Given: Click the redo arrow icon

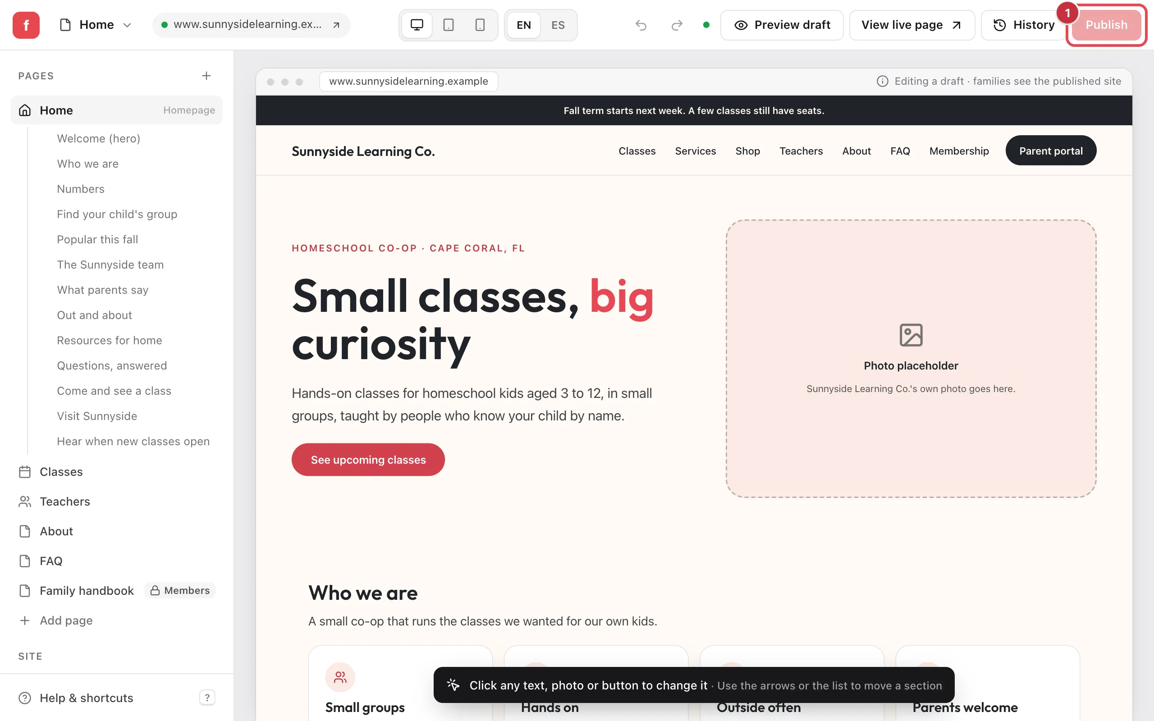Looking at the screenshot, I should tap(677, 25).
